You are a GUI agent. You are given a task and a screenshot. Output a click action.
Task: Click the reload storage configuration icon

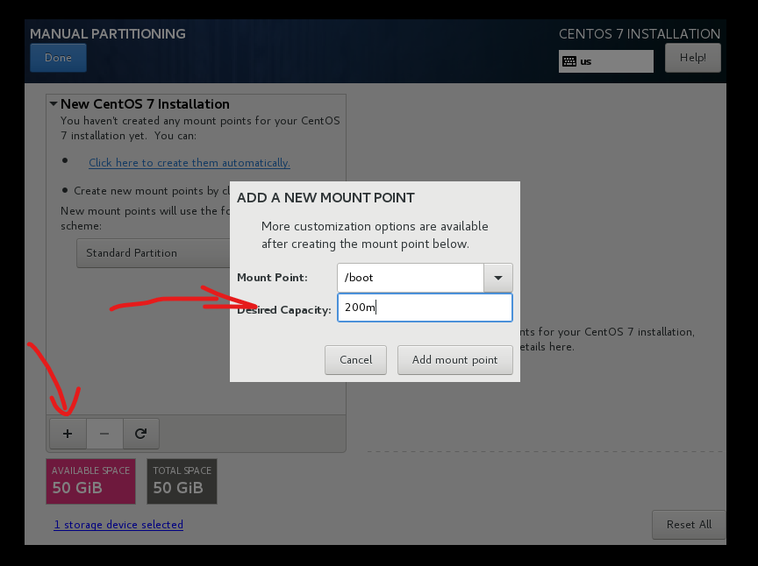coord(140,434)
